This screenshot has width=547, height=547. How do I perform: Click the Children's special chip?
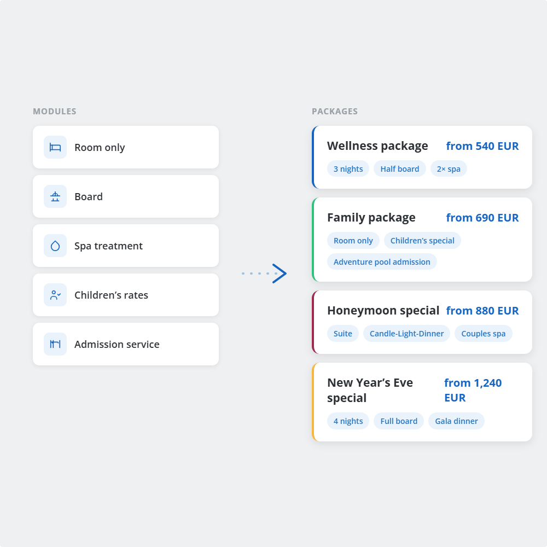pos(422,241)
